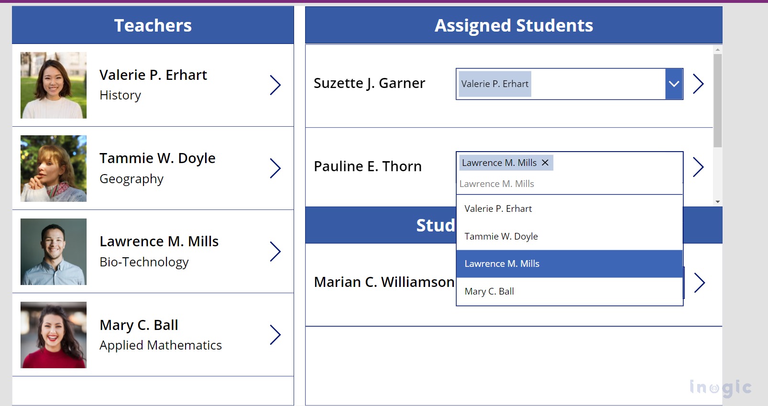
Task: Click Mary C. Ball's profile photo
Action: pyautogui.click(x=53, y=335)
